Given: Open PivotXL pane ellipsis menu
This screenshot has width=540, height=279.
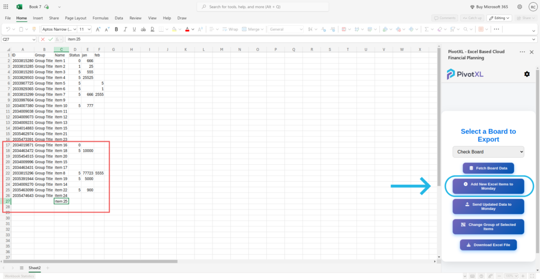Looking at the screenshot, I should click(x=523, y=52).
